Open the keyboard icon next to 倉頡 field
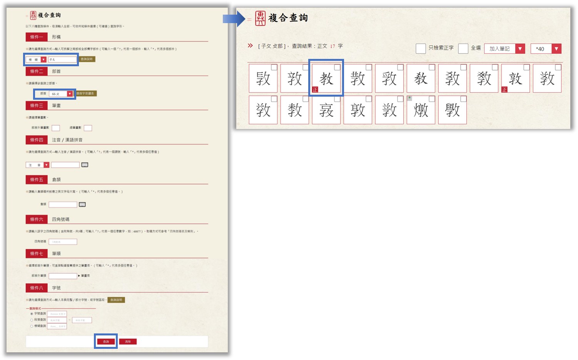This screenshot has width=578, height=360. pos(82,204)
